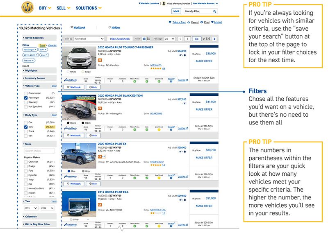This screenshot has width=328, height=233.
Task: Click Save filter link
Action: [42, 45]
